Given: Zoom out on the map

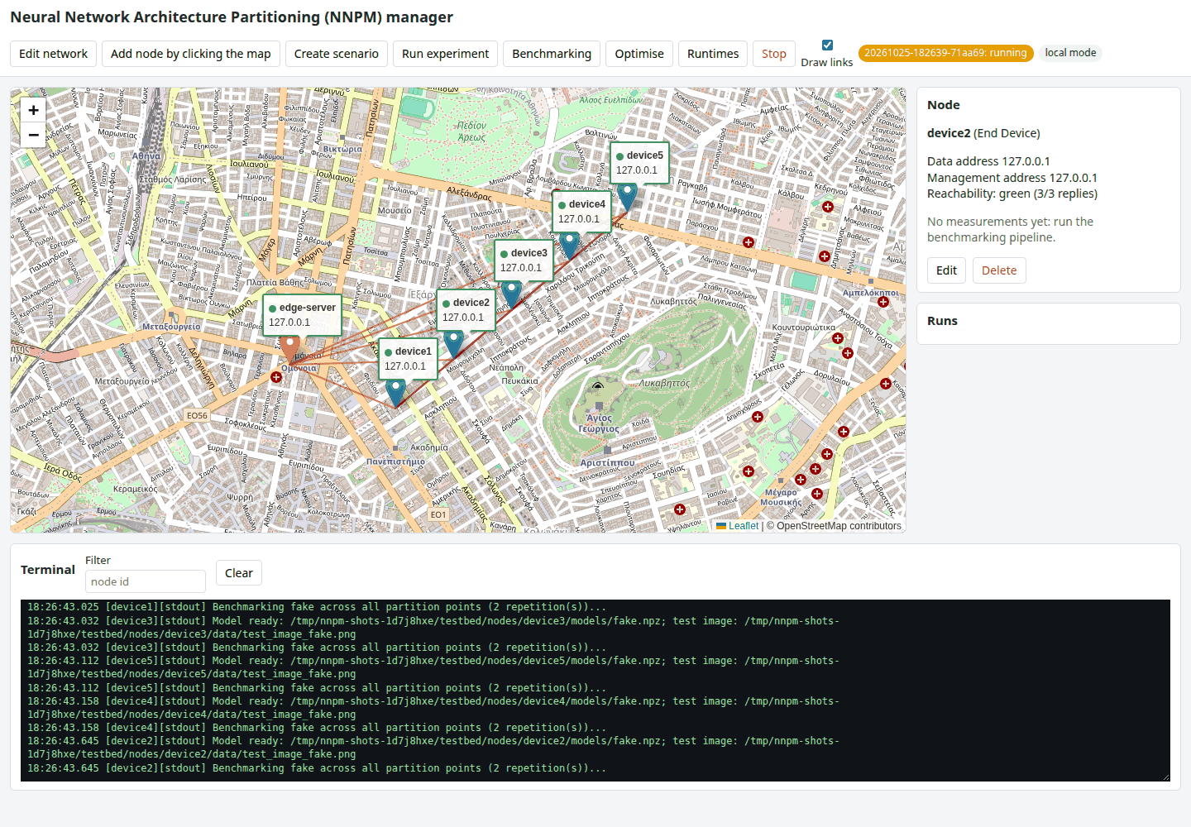Looking at the screenshot, I should click(x=33, y=135).
